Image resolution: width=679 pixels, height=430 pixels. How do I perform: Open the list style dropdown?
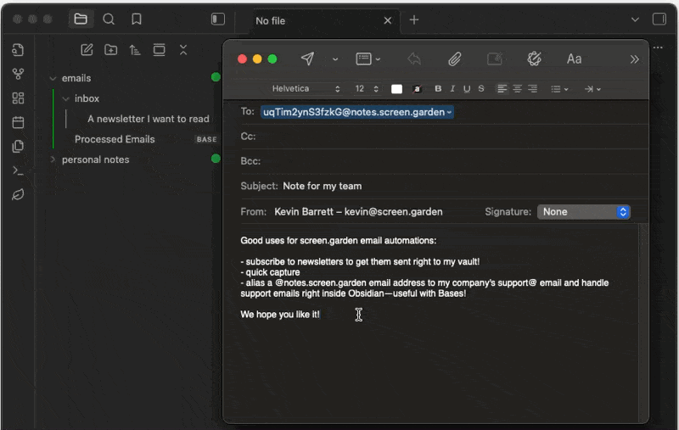(x=559, y=89)
